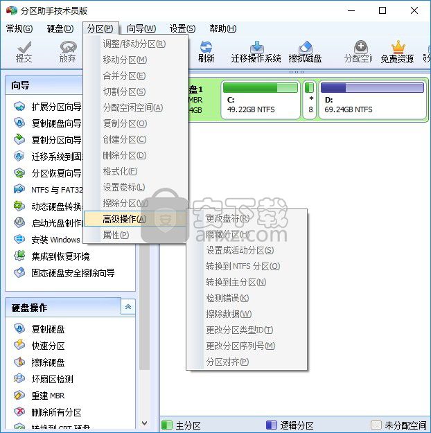Choose 合并分区(E) menu entry
Image resolution: width=431 pixels, height=433 pixels.
(135, 76)
